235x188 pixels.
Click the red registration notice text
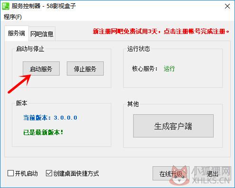[161, 31]
